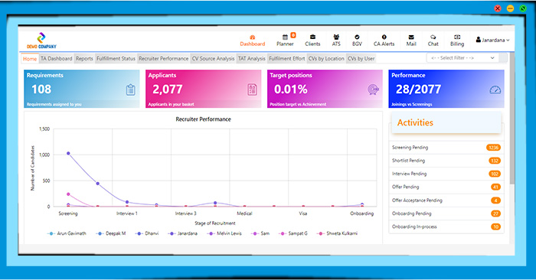The width and height of the screenshot is (536, 280).
Task: Open the Shortlist Pending activity
Action: [446, 161]
